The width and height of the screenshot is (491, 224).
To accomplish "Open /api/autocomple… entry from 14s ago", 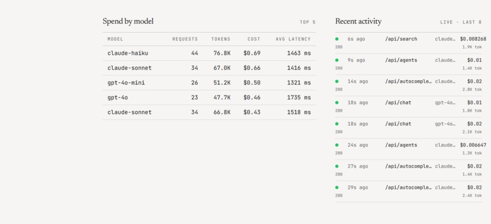I will pos(408,85).
